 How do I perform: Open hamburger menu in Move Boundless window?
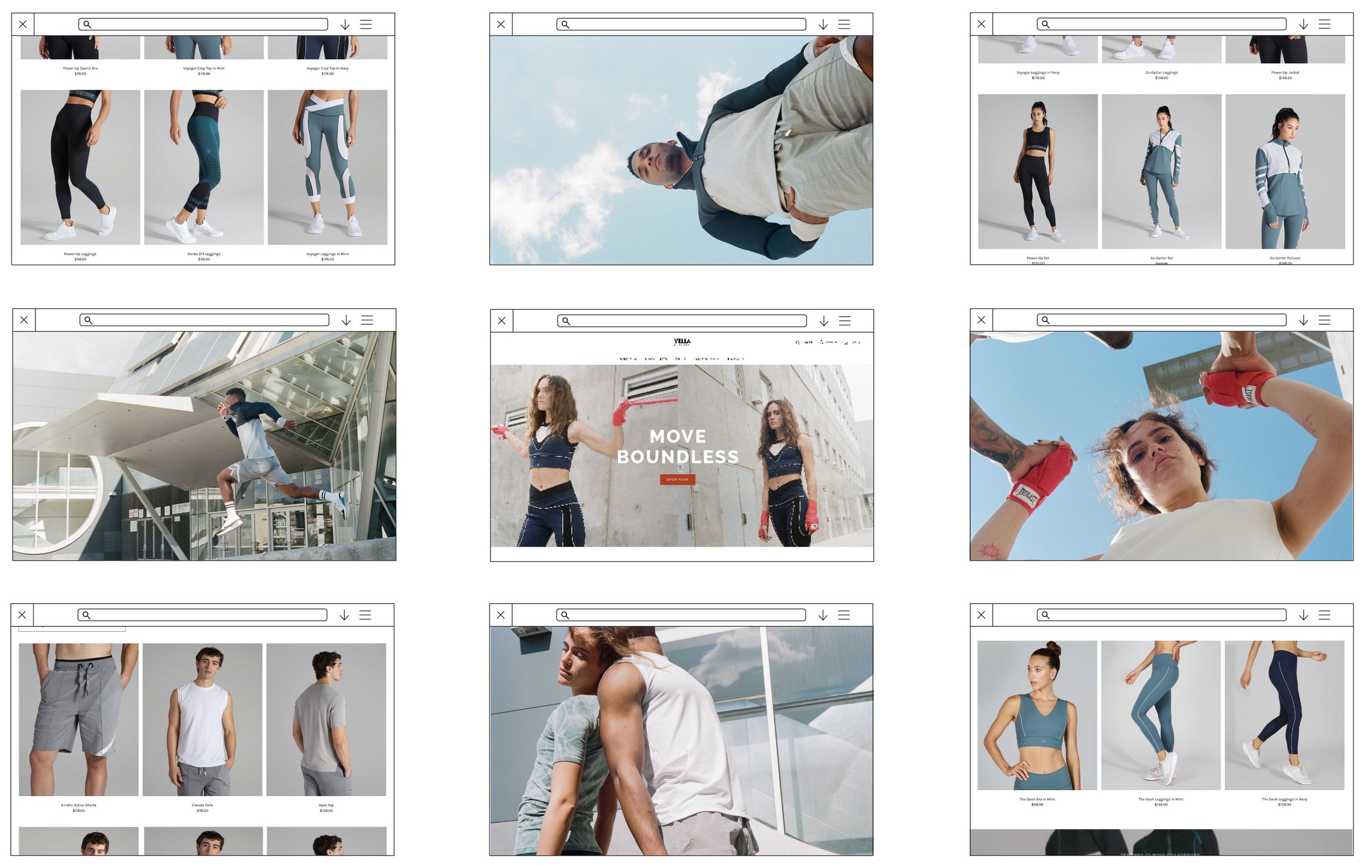[845, 321]
